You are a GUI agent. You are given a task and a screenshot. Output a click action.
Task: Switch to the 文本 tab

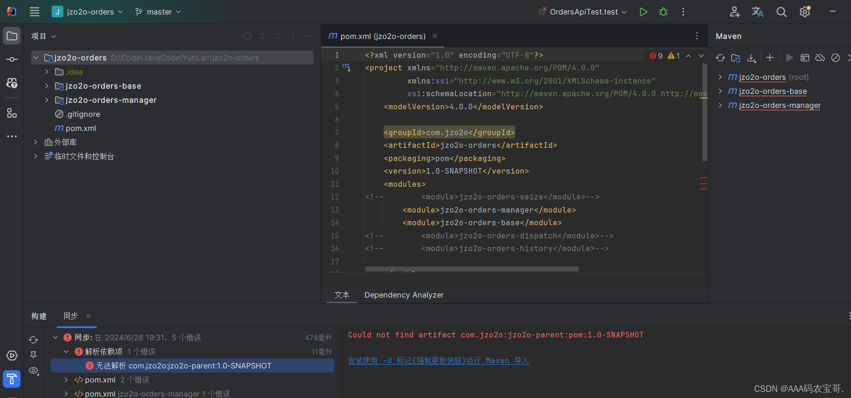click(x=342, y=295)
